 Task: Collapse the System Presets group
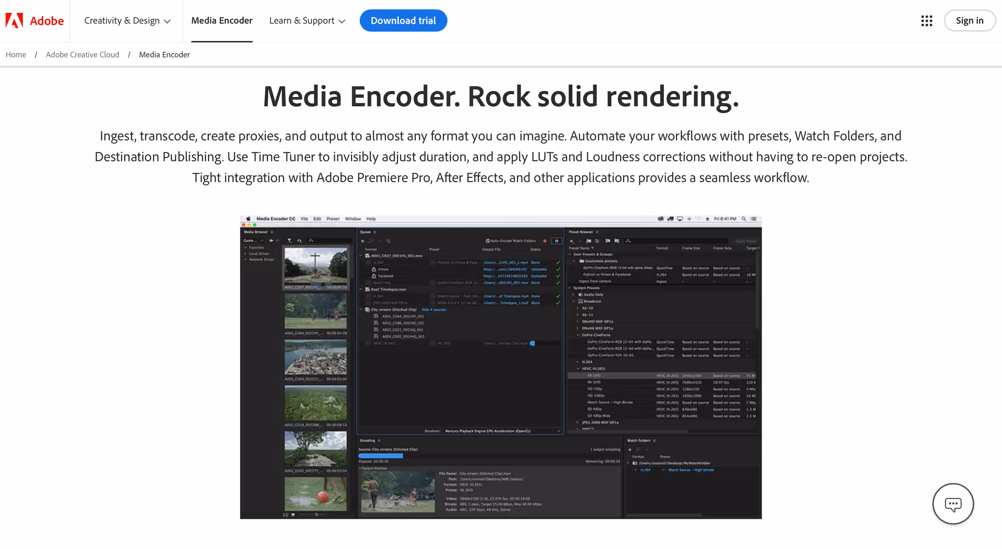click(570, 288)
